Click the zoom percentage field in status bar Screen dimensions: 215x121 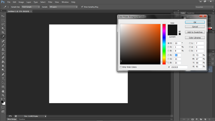click(10, 116)
